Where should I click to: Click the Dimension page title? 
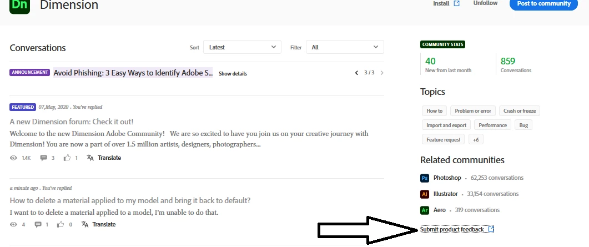pos(69,5)
